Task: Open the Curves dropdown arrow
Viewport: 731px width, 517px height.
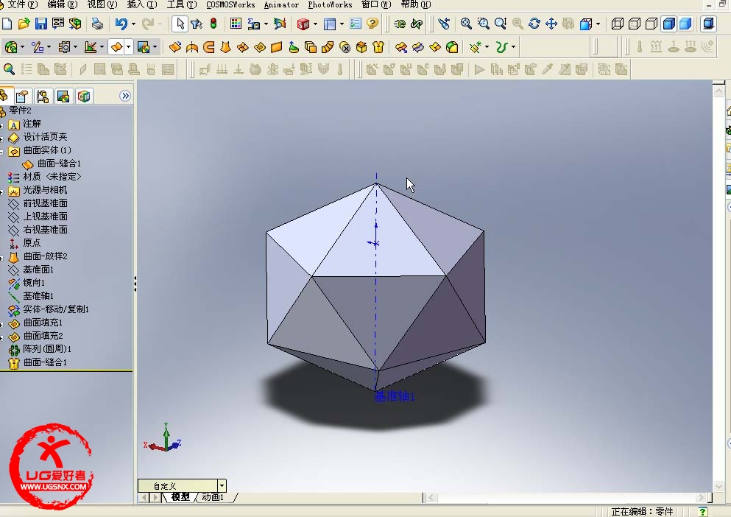Action: point(513,46)
